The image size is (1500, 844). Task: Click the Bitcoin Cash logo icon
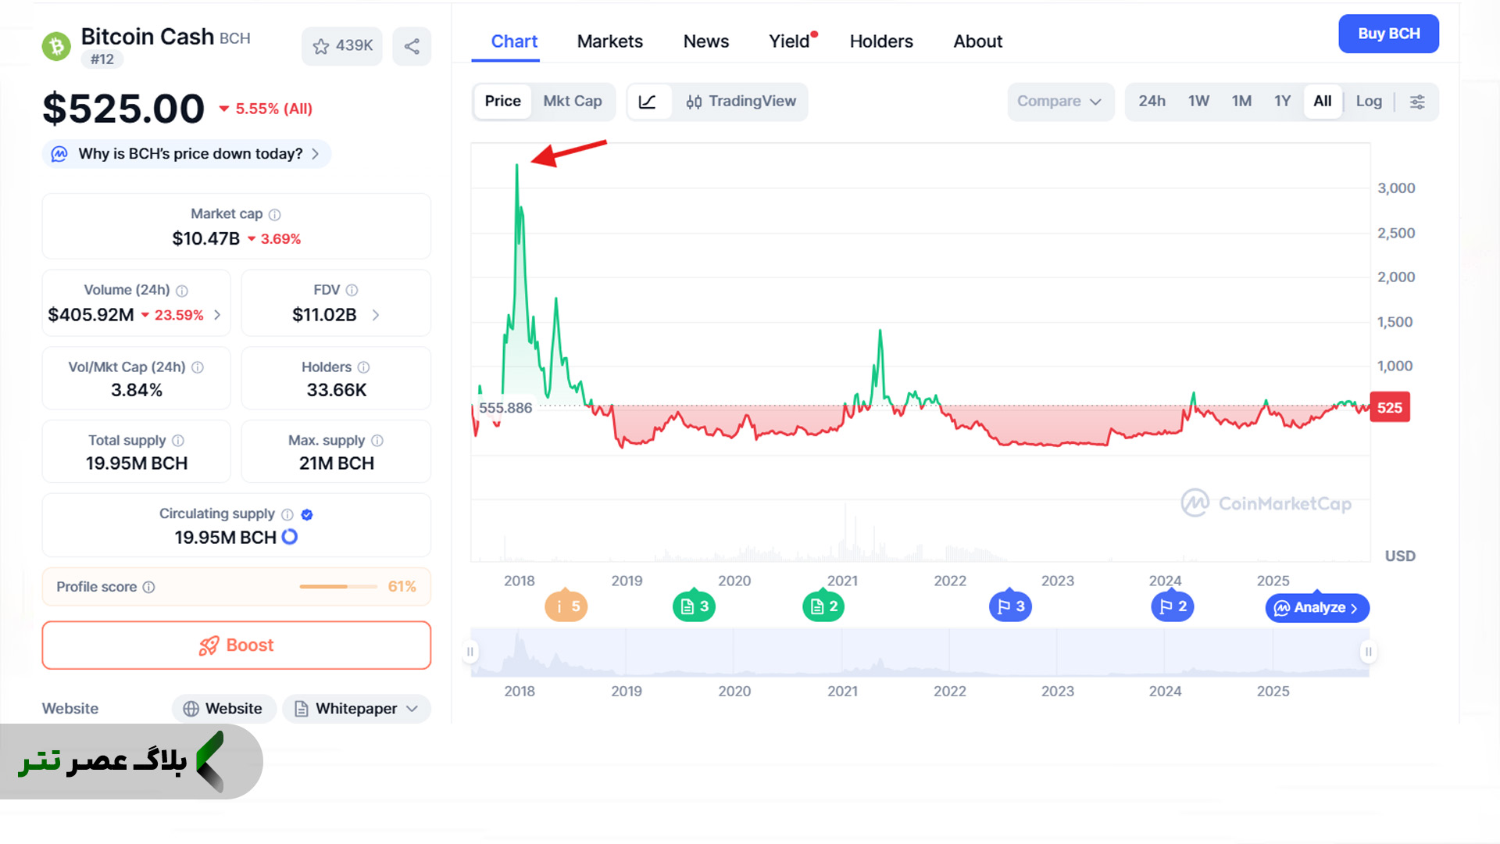(56, 46)
